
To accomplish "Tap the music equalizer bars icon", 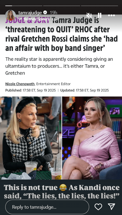I will coord(20,19).
